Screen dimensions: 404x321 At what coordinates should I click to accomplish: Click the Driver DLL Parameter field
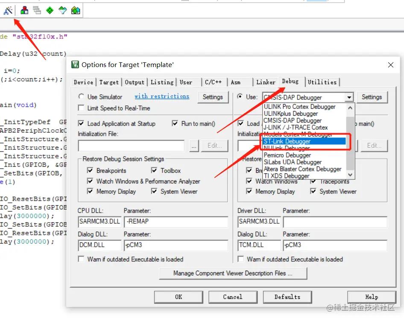(335, 222)
